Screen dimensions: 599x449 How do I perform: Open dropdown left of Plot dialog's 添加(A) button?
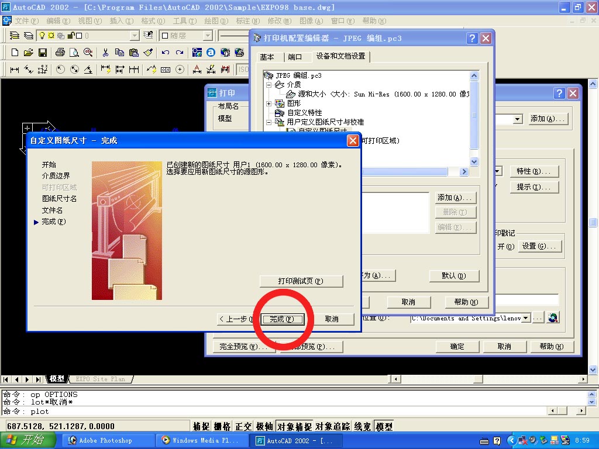click(517, 119)
